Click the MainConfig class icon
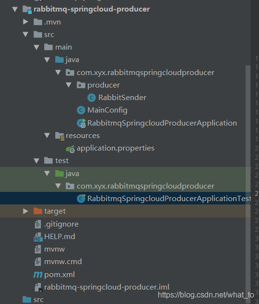259x304 pixels. pyautogui.click(x=81, y=110)
